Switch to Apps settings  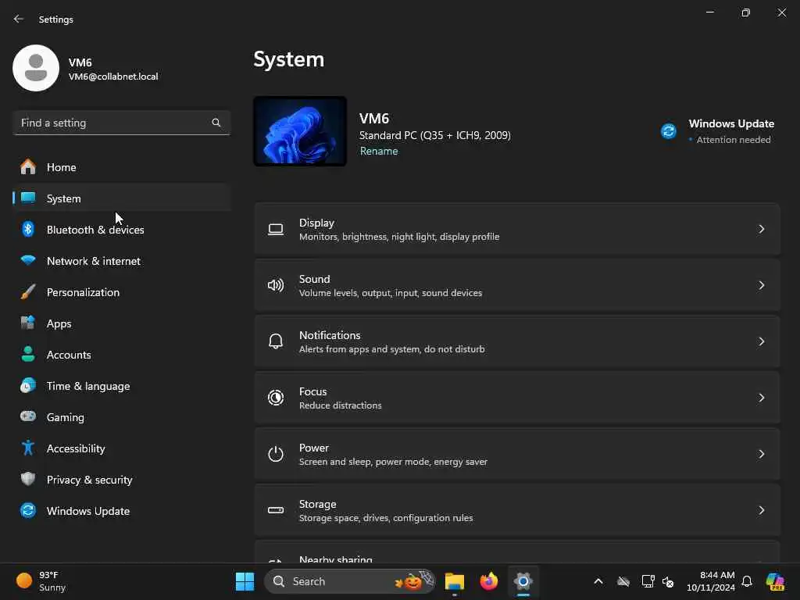click(x=121, y=323)
